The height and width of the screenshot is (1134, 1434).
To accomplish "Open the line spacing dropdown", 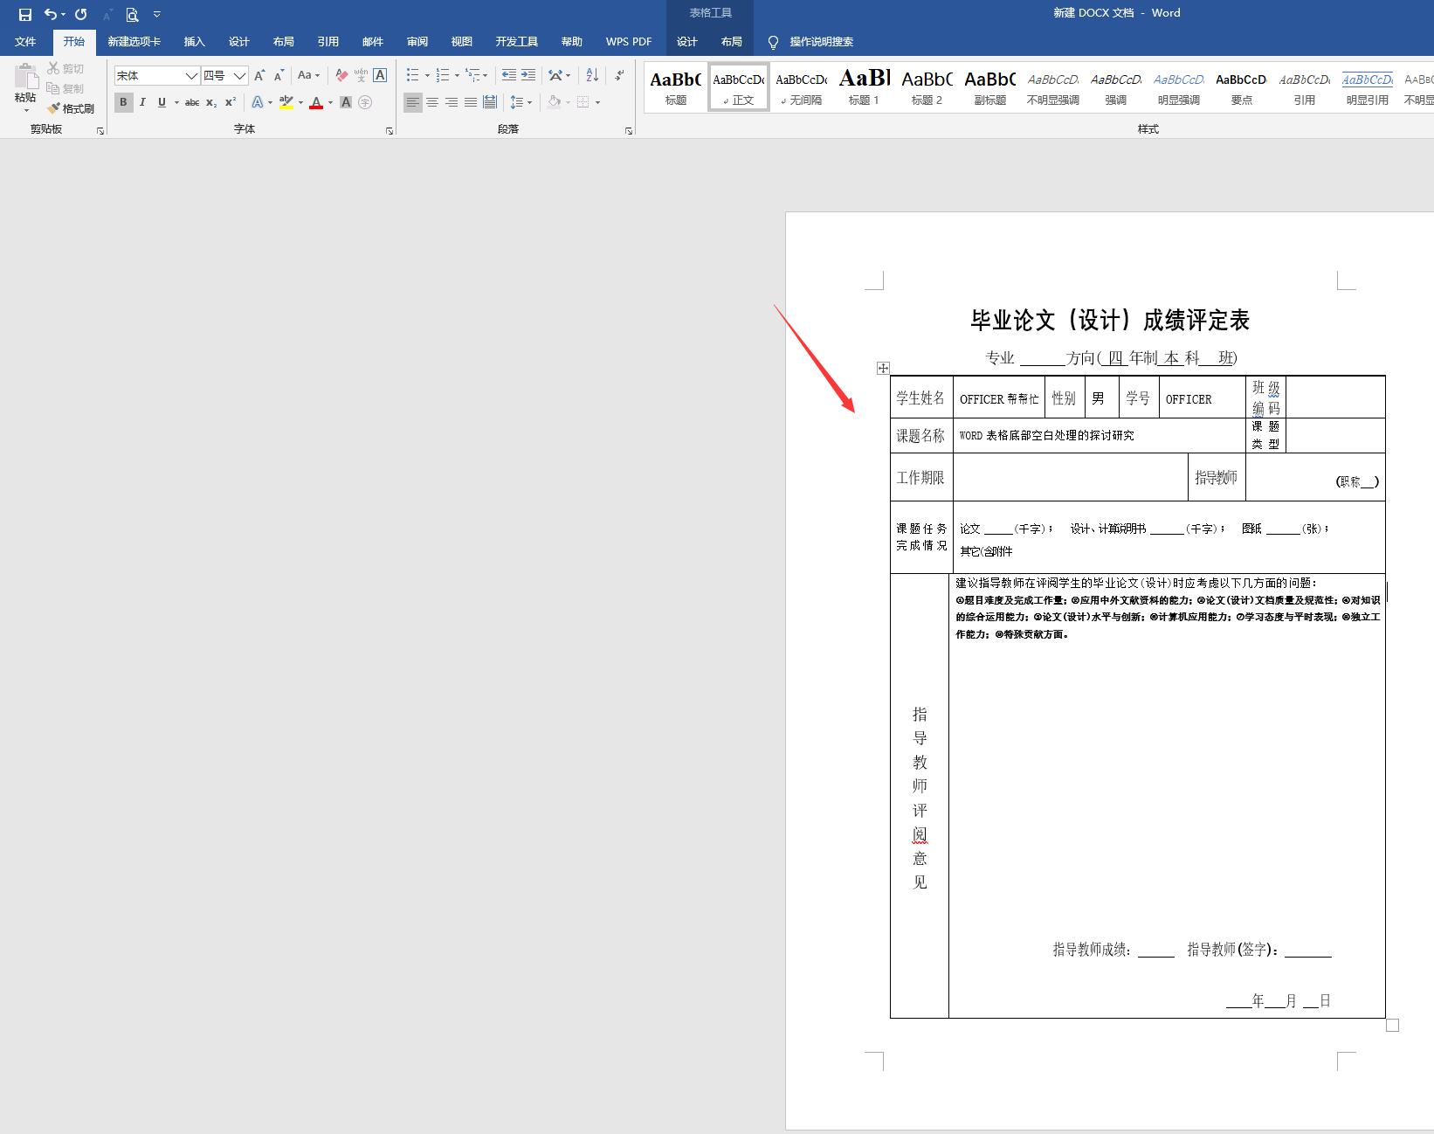I will click(x=527, y=102).
